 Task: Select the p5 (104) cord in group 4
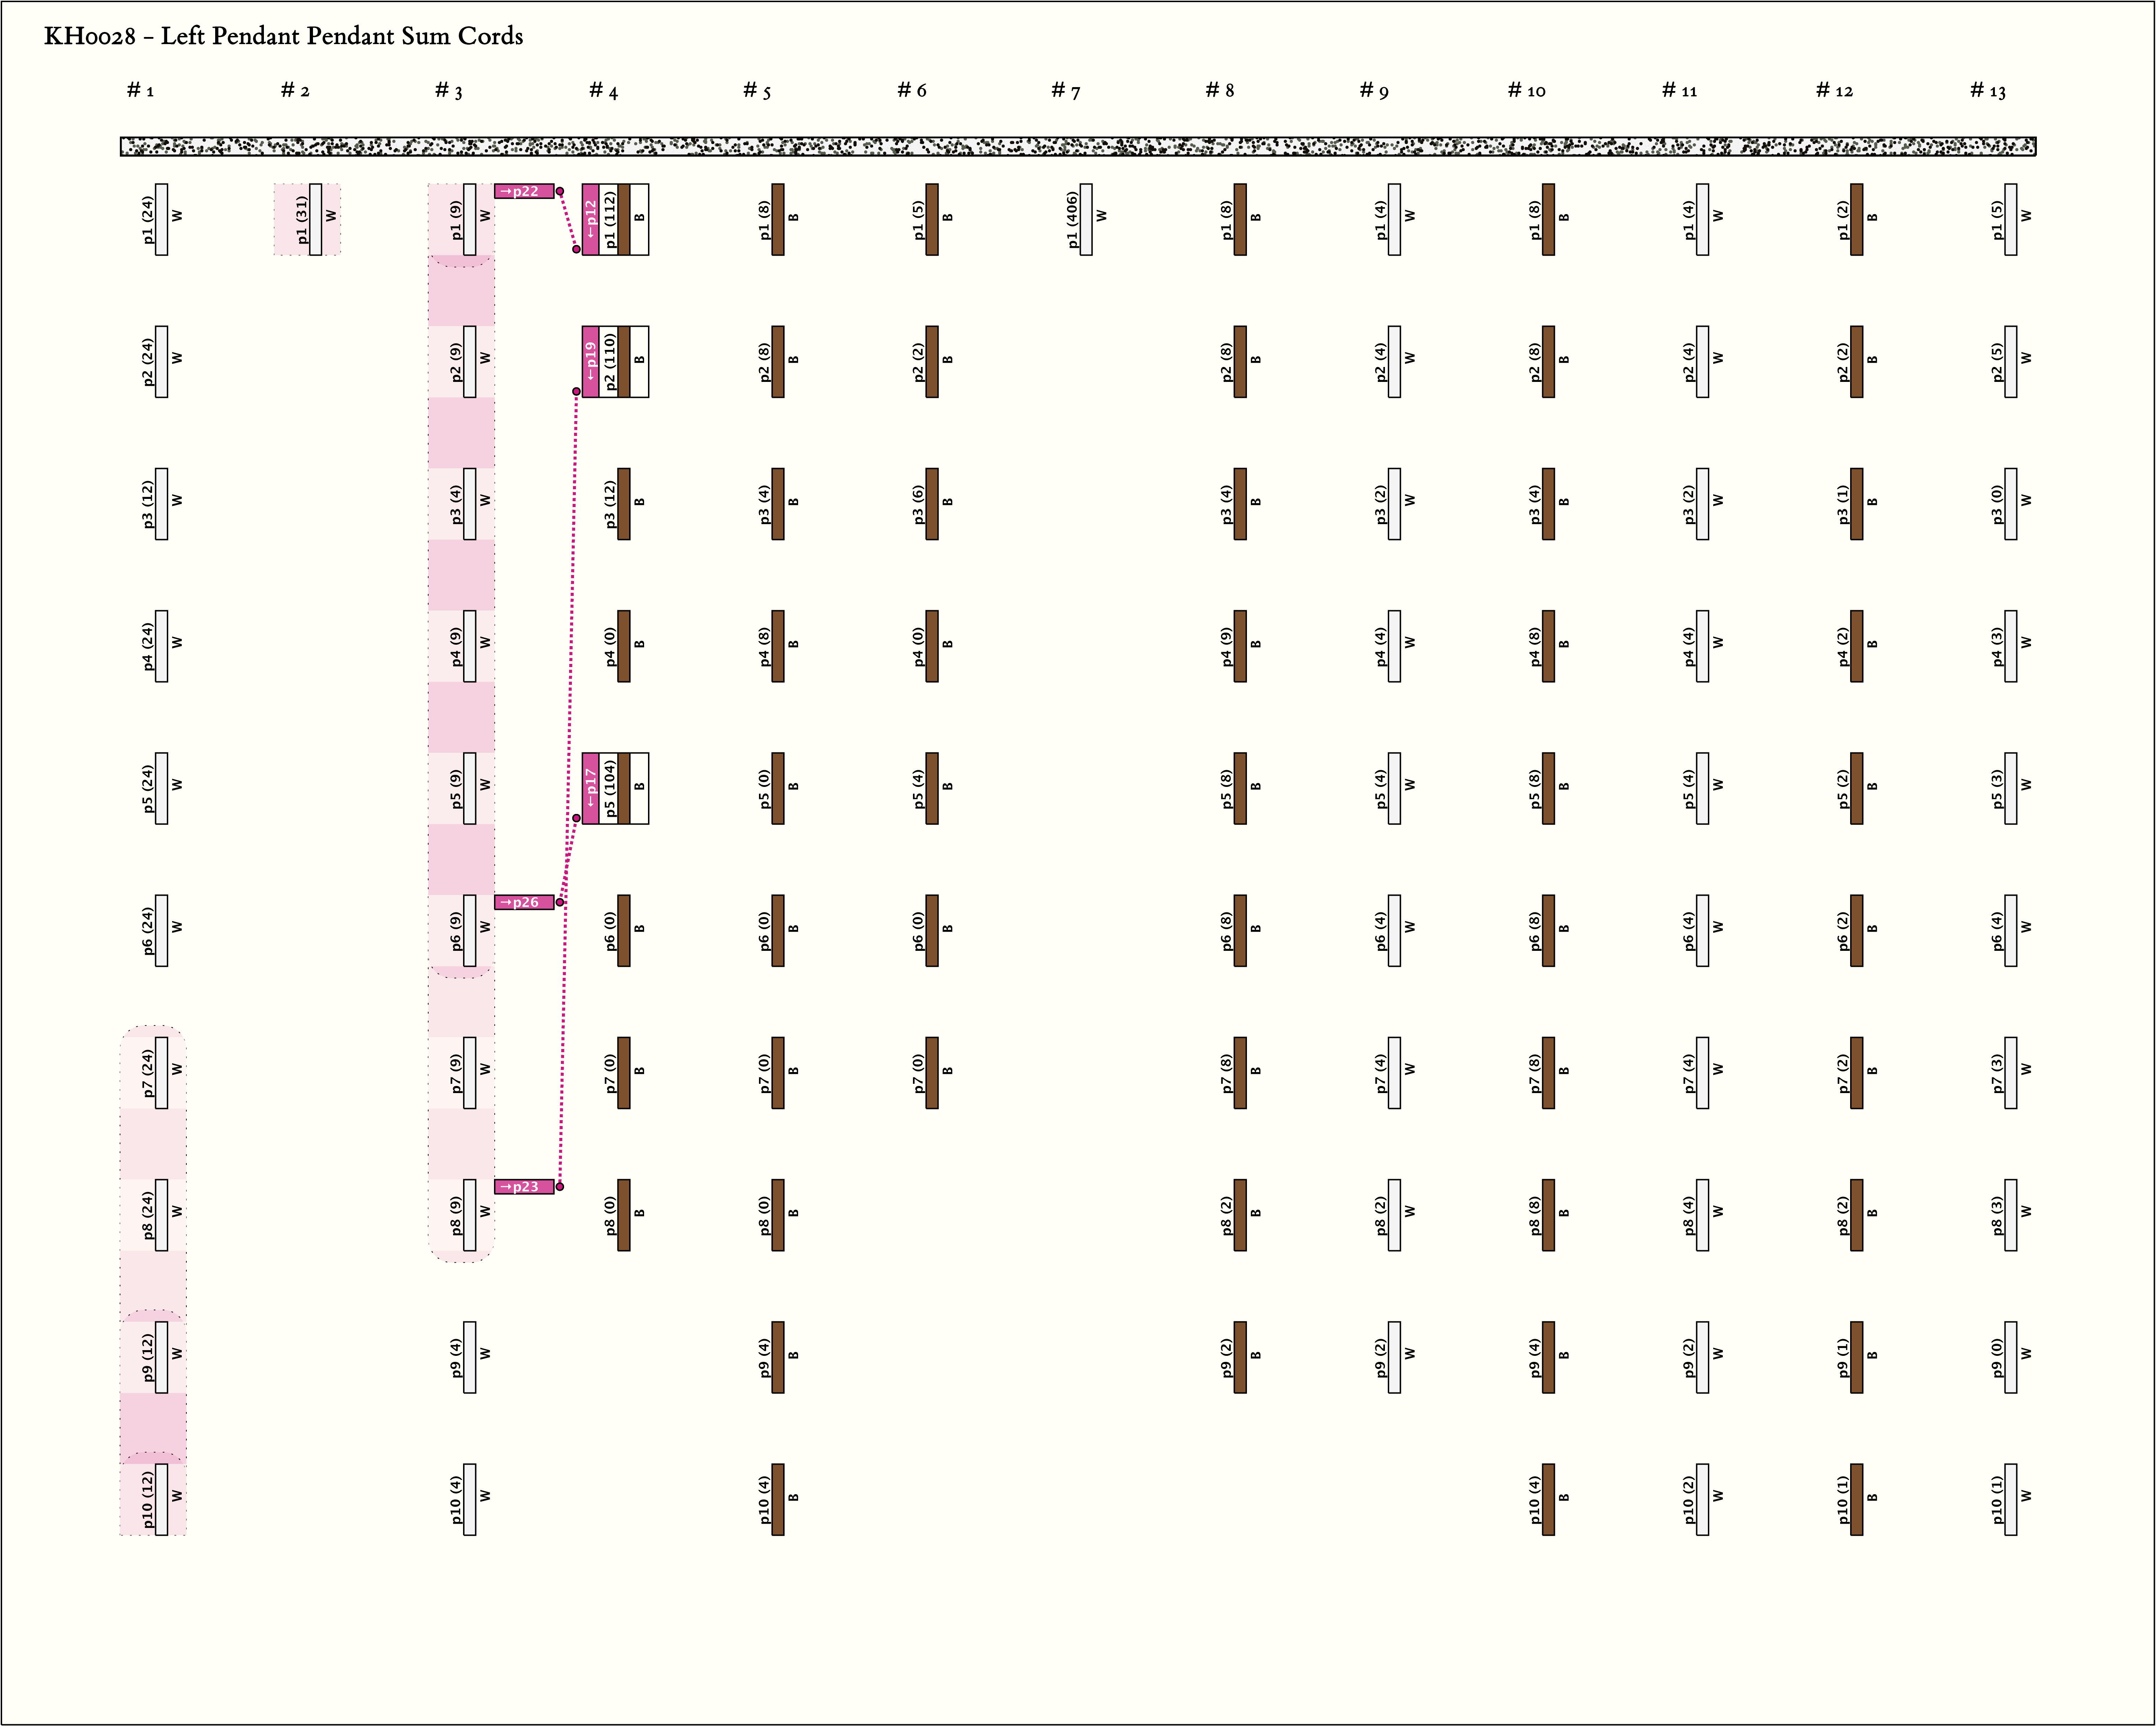tap(624, 788)
